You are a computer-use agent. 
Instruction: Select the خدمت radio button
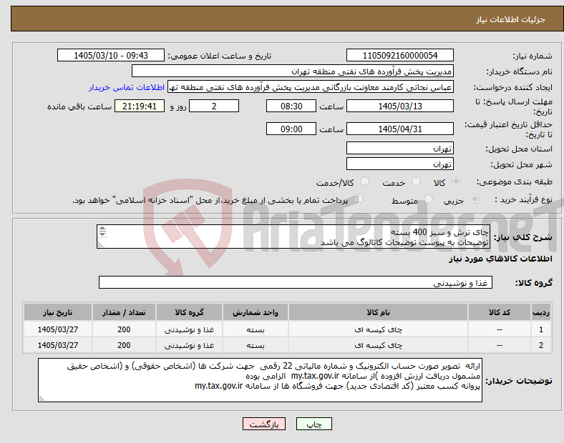(x=416, y=181)
